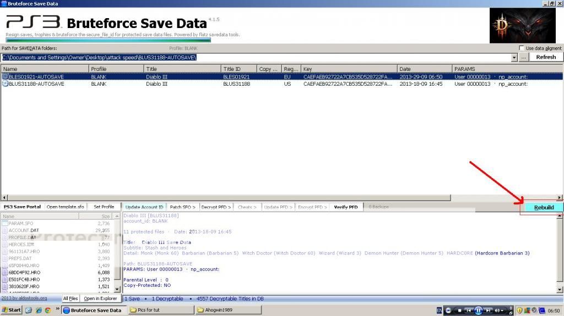
Task: Open the SAVEDATA path dropdown
Action: pyautogui.click(x=514, y=57)
